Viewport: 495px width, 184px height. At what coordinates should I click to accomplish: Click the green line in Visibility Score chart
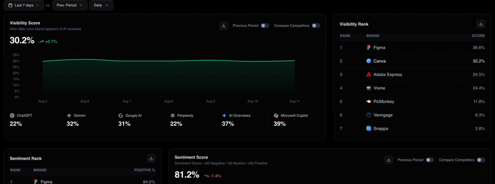pos(169,61)
